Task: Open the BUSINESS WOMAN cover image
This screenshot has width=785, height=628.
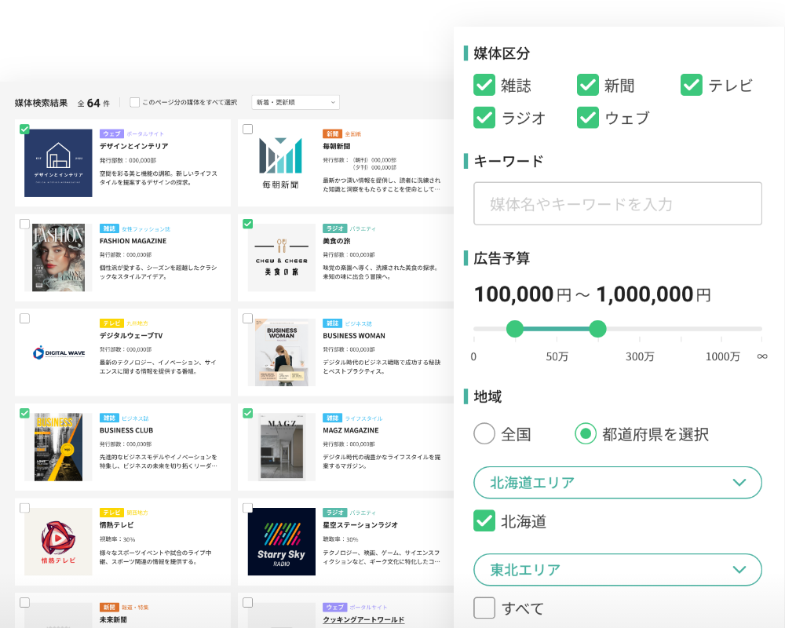Action: pos(281,352)
